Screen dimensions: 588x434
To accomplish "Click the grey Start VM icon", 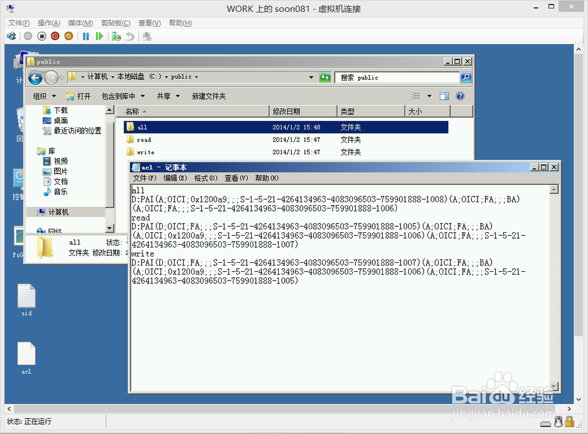I will pos(28,36).
